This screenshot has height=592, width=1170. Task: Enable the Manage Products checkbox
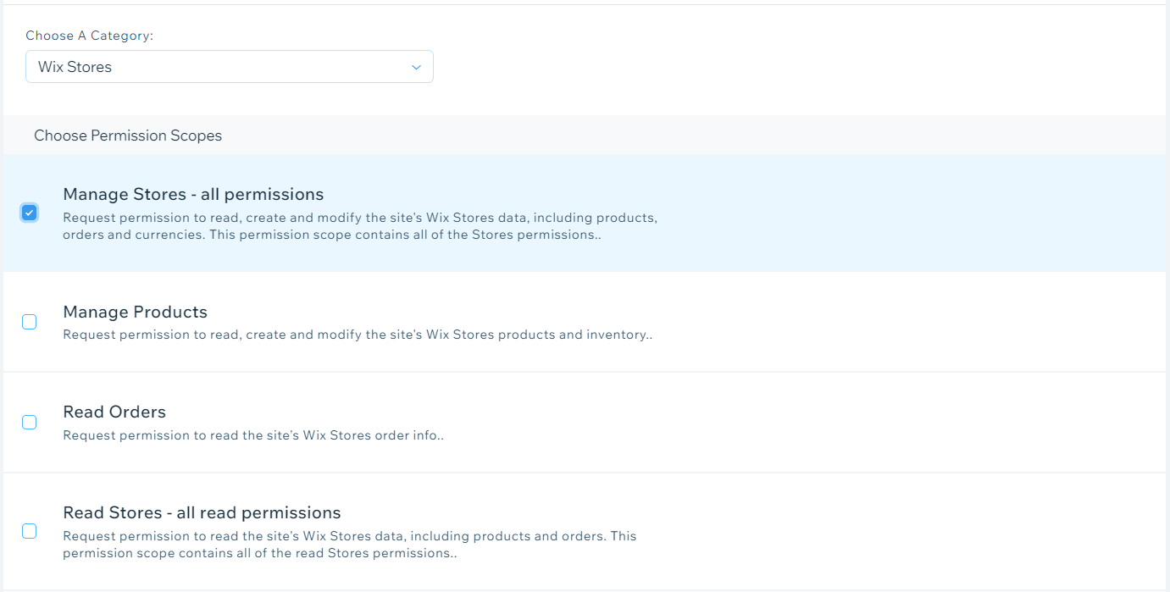[30, 322]
